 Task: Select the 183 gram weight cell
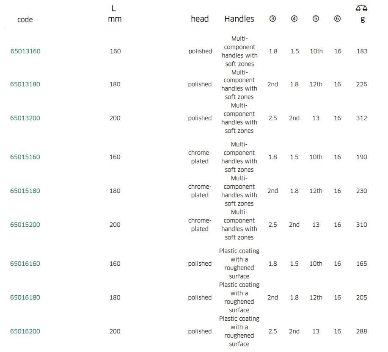pyautogui.click(x=362, y=52)
